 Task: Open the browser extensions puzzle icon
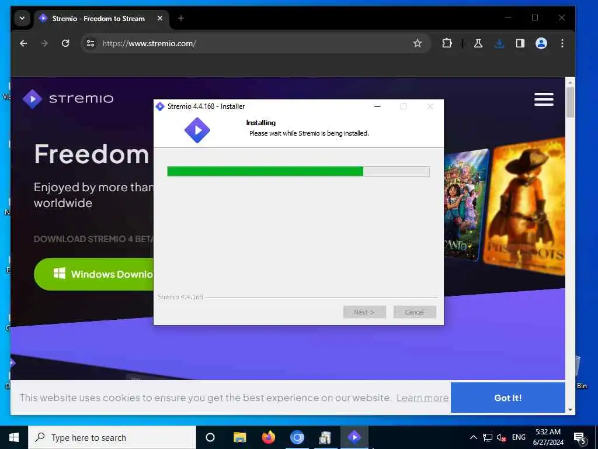447,43
